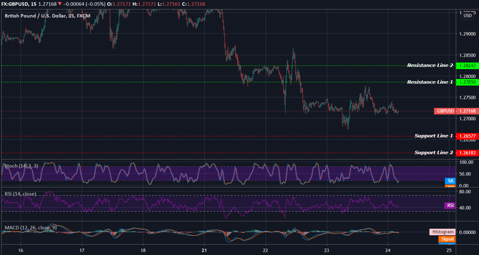Click the orange Signal label

coord(447,239)
